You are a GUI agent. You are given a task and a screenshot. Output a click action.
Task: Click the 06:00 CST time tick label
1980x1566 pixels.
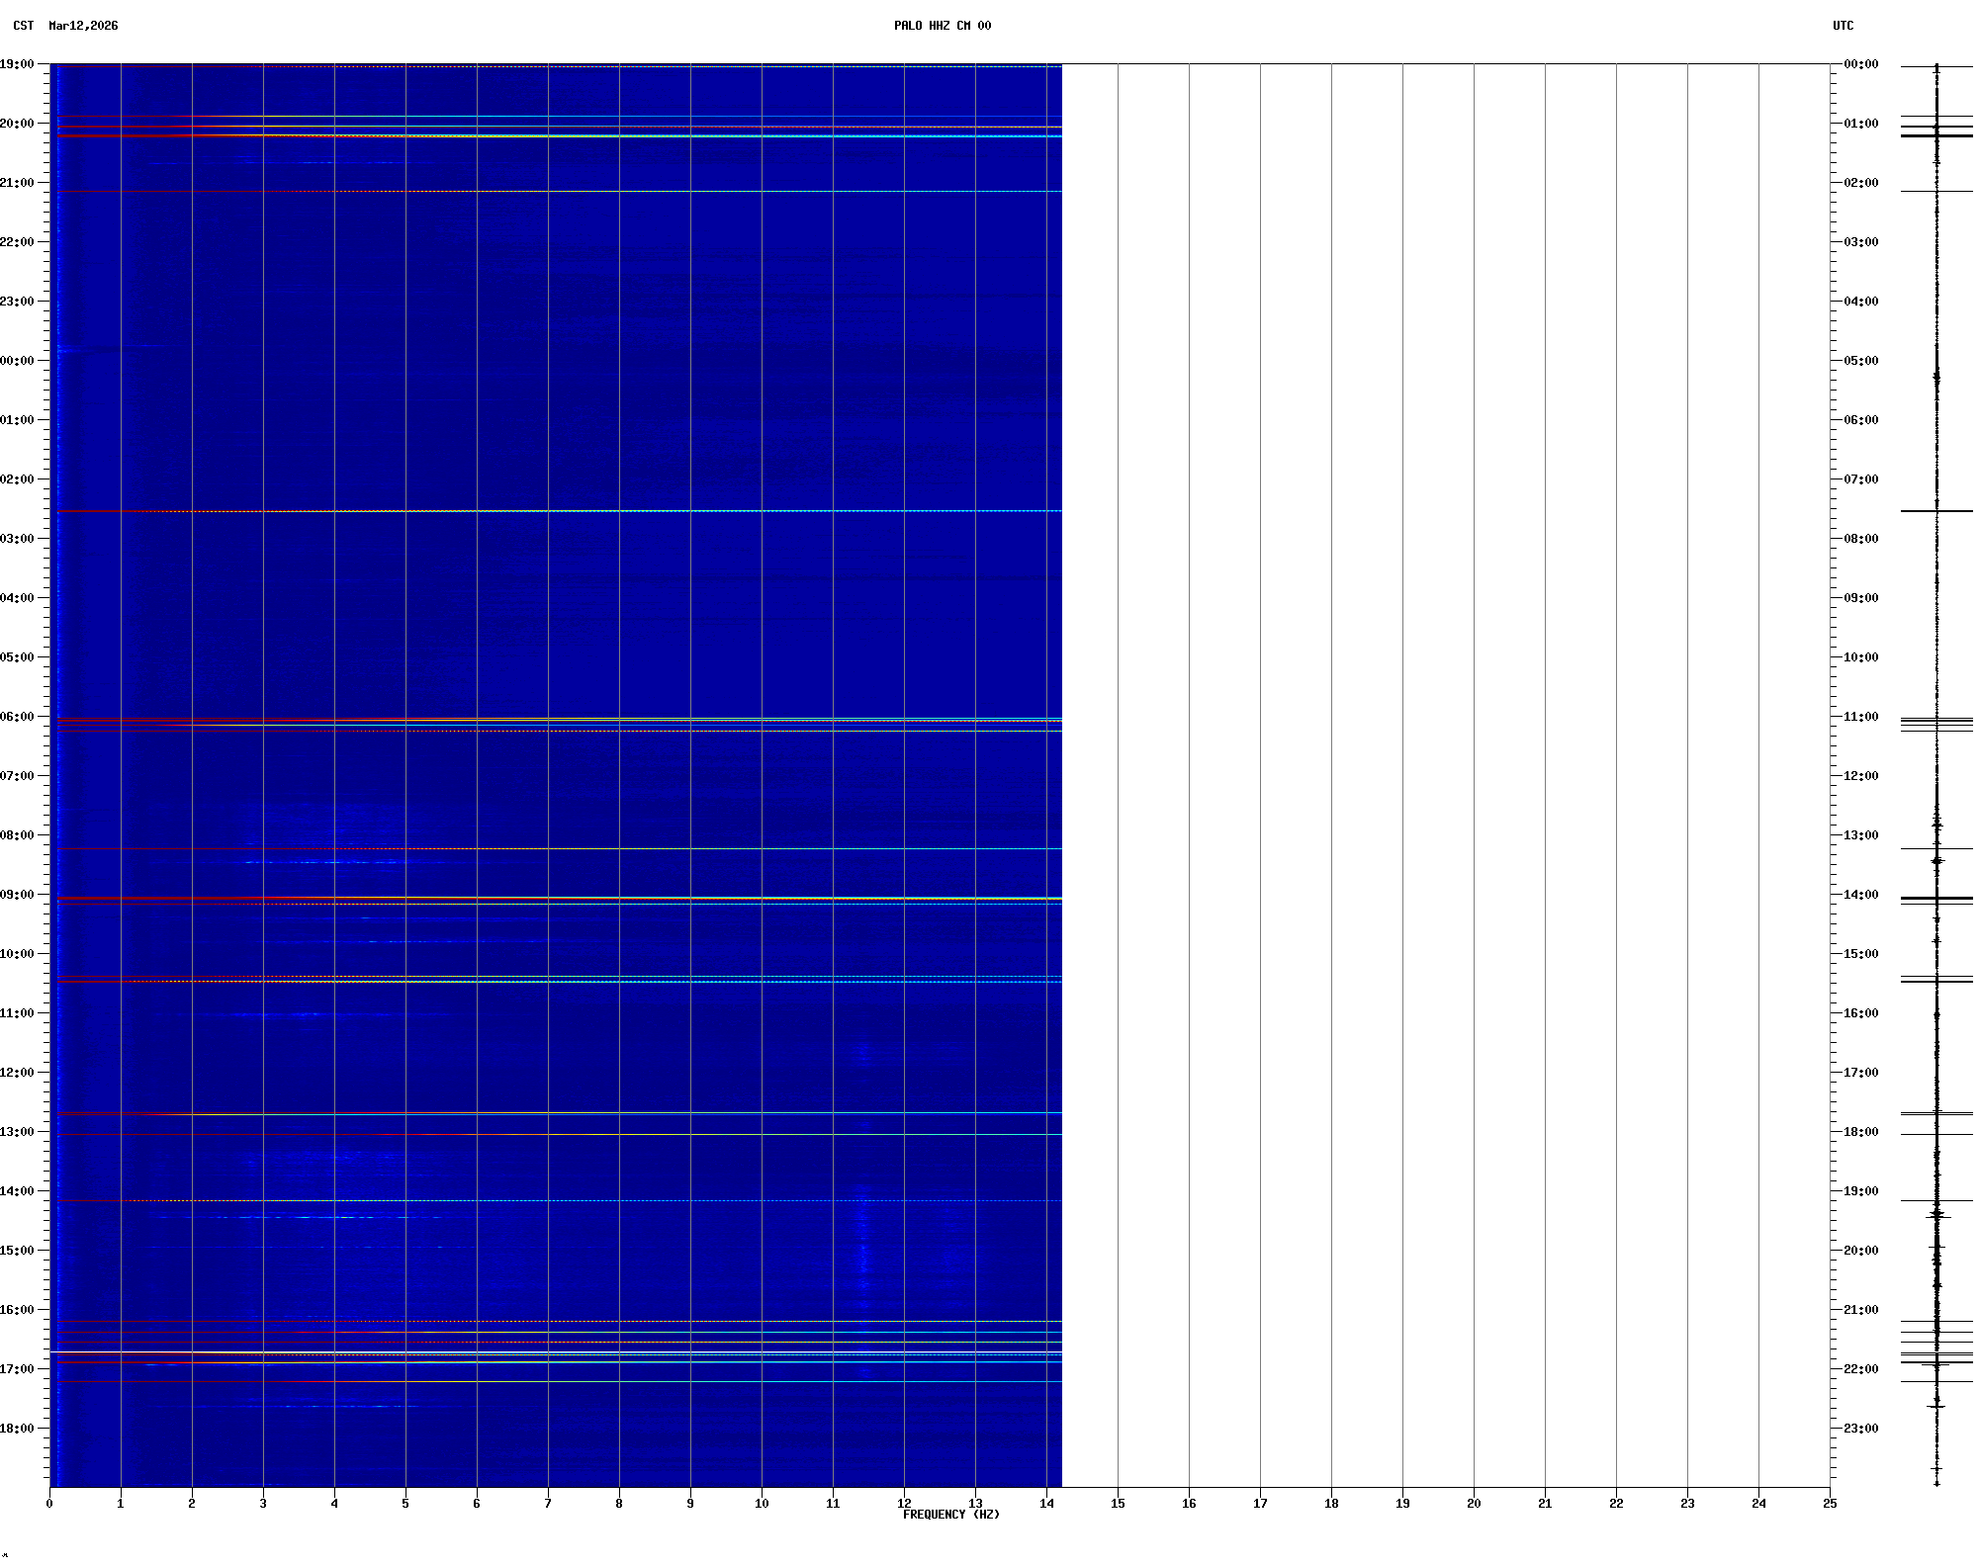point(17,717)
